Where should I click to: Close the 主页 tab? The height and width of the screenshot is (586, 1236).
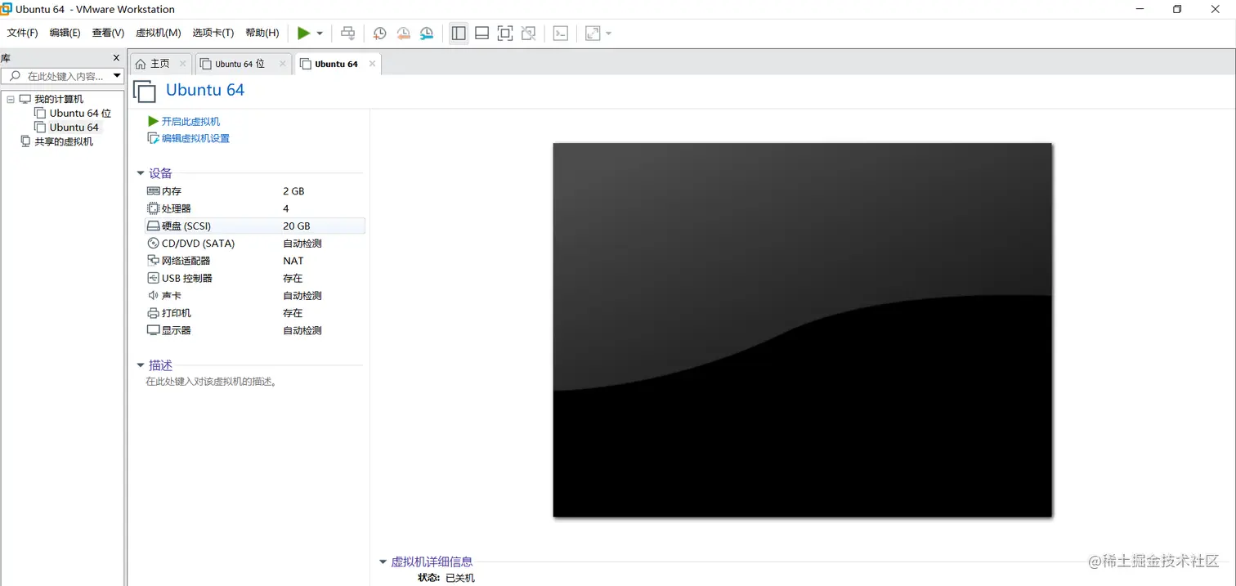pyautogui.click(x=182, y=64)
